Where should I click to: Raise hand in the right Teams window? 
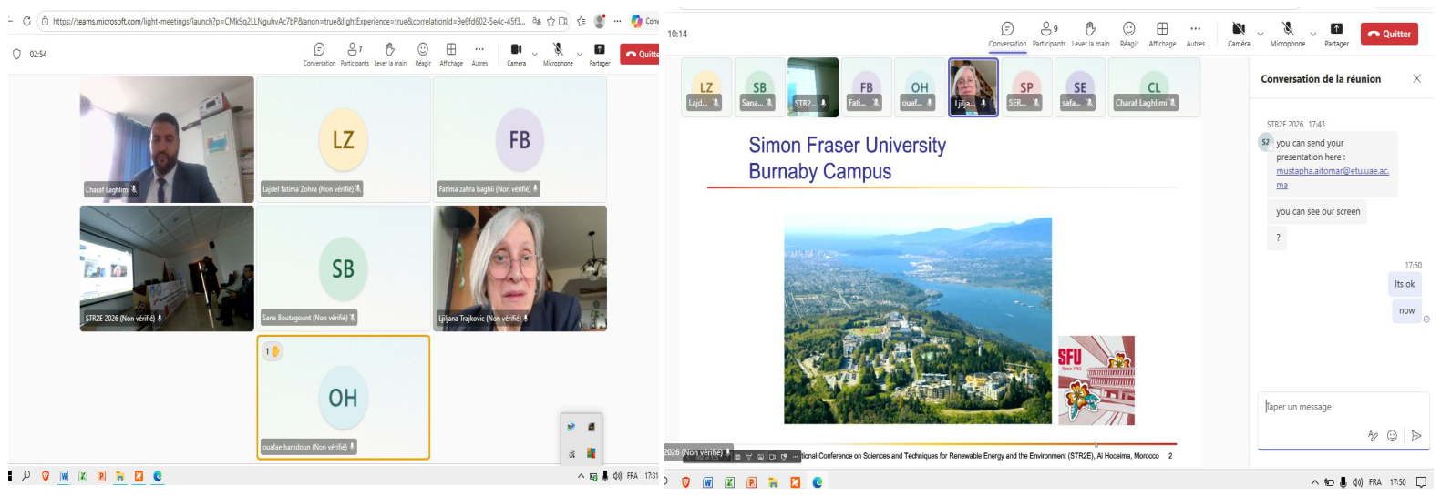click(1090, 35)
